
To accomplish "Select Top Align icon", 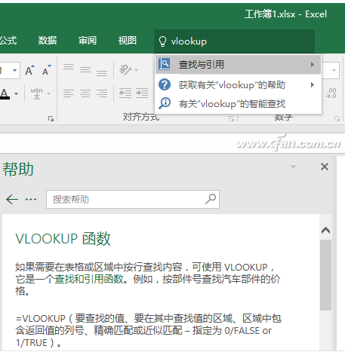I will [x=69, y=67].
